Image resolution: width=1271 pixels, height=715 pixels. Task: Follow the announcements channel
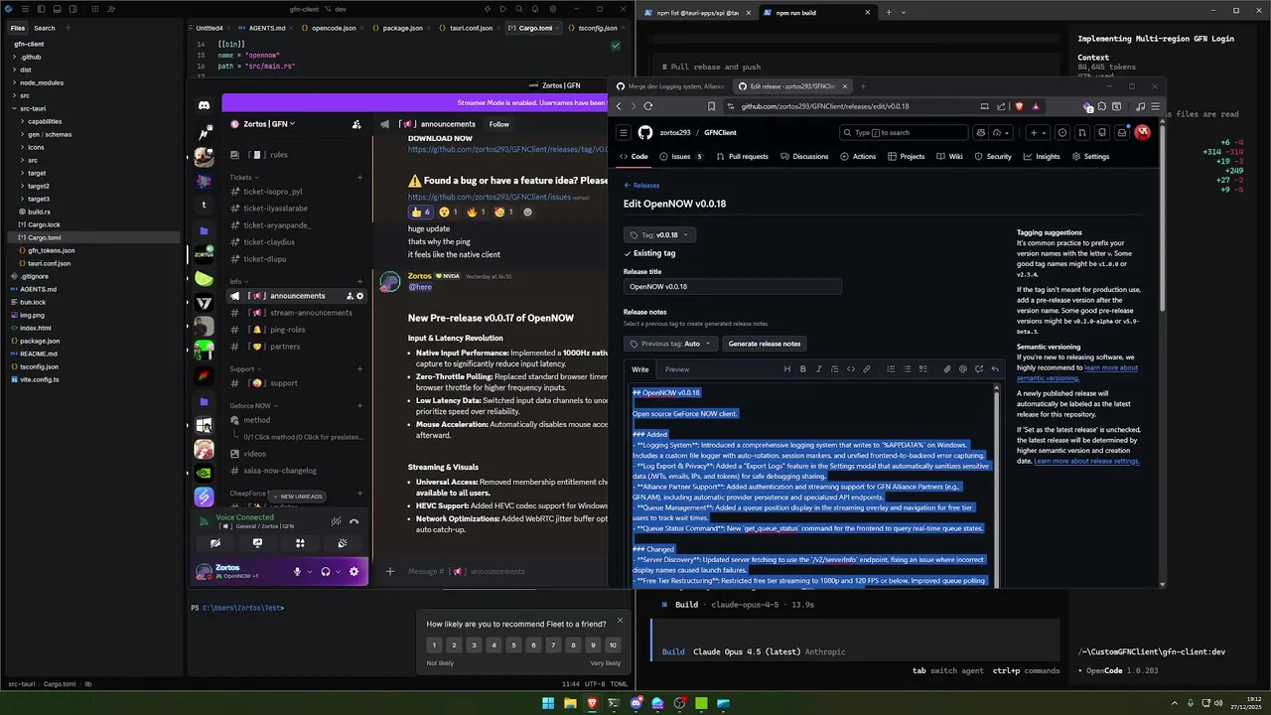498,124
